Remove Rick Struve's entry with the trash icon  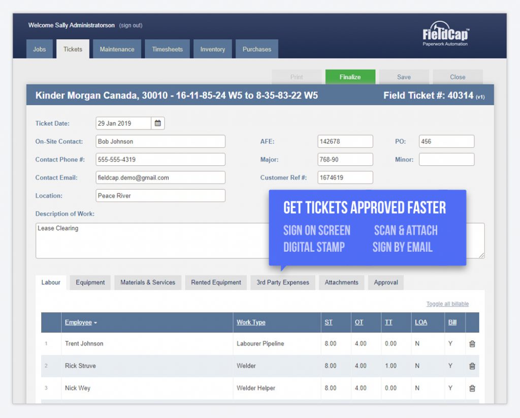click(472, 366)
